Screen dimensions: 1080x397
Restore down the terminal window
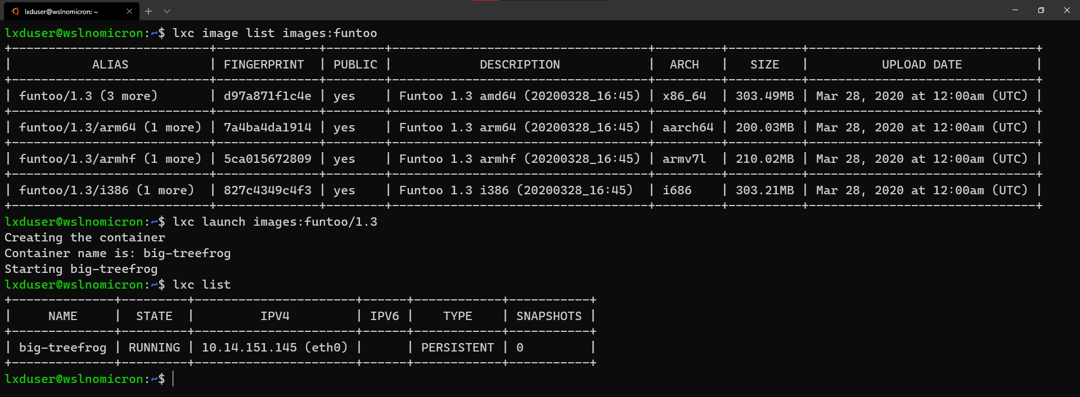tap(1041, 10)
